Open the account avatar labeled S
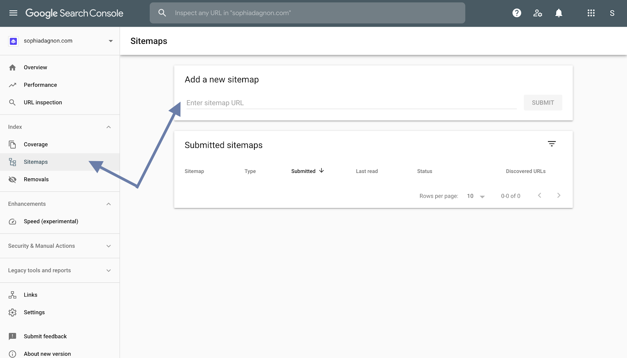This screenshot has width=627, height=358. [x=612, y=13]
